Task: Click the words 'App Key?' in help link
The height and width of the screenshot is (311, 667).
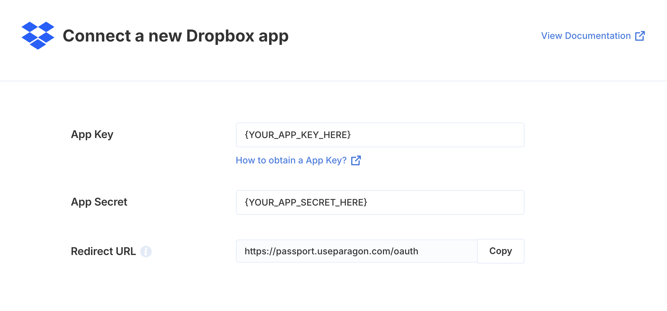Action: pos(326,160)
